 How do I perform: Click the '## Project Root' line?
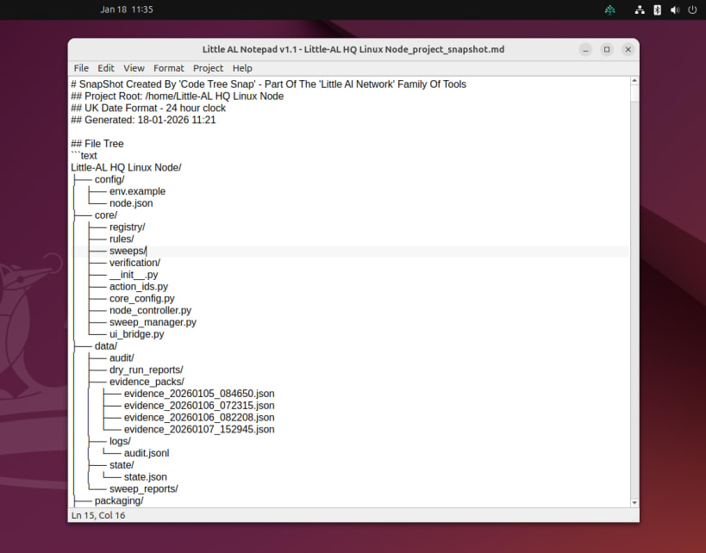[x=178, y=96]
